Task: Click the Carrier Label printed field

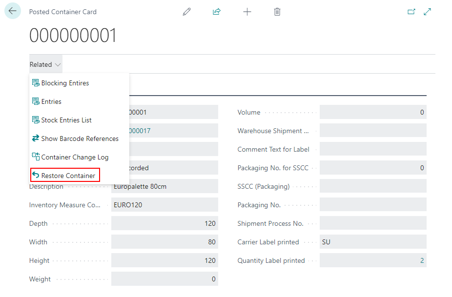Action: pyautogui.click(x=373, y=242)
